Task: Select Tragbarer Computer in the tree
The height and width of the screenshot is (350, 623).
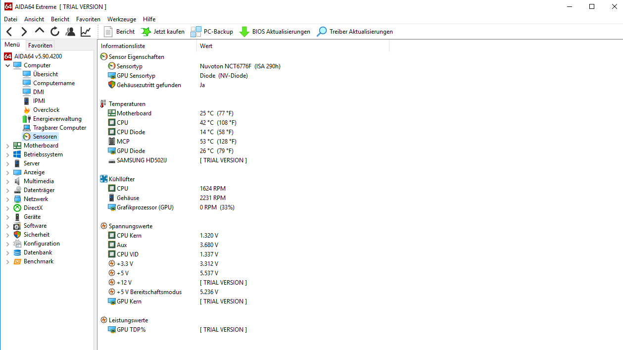Action: pyautogui.click(x=60, y=128)
